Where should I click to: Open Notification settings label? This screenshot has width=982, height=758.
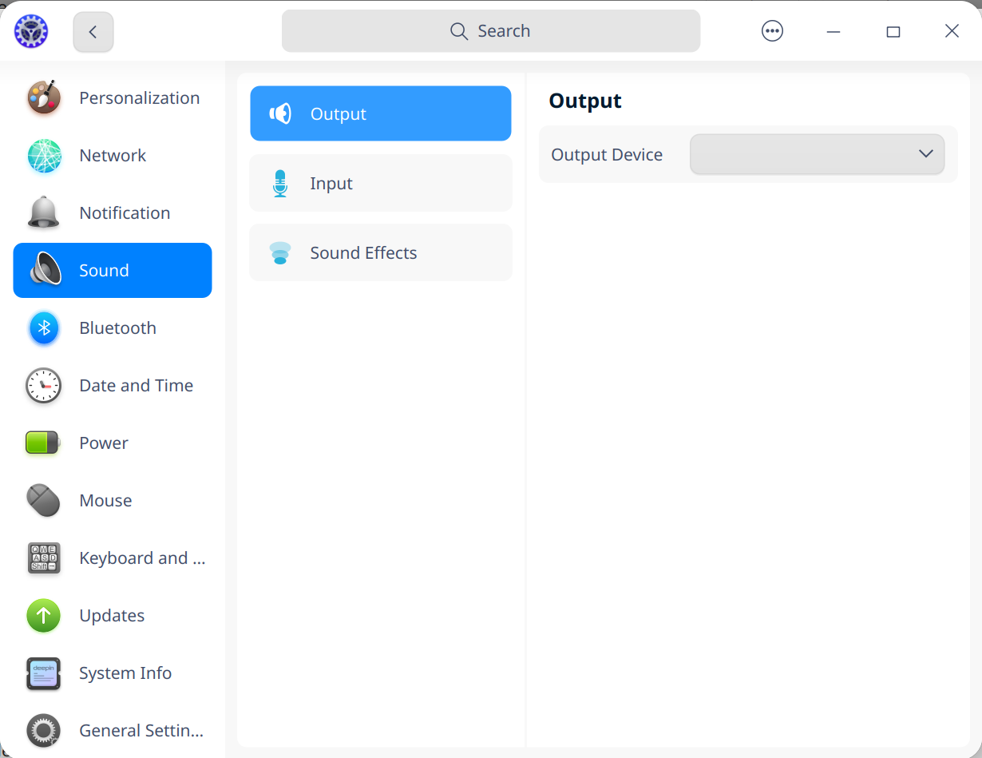click(125, 213)
